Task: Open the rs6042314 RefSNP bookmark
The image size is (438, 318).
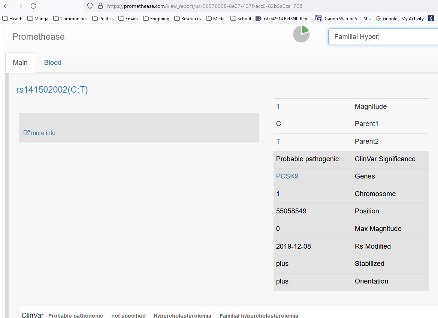Action: [283, 18]
